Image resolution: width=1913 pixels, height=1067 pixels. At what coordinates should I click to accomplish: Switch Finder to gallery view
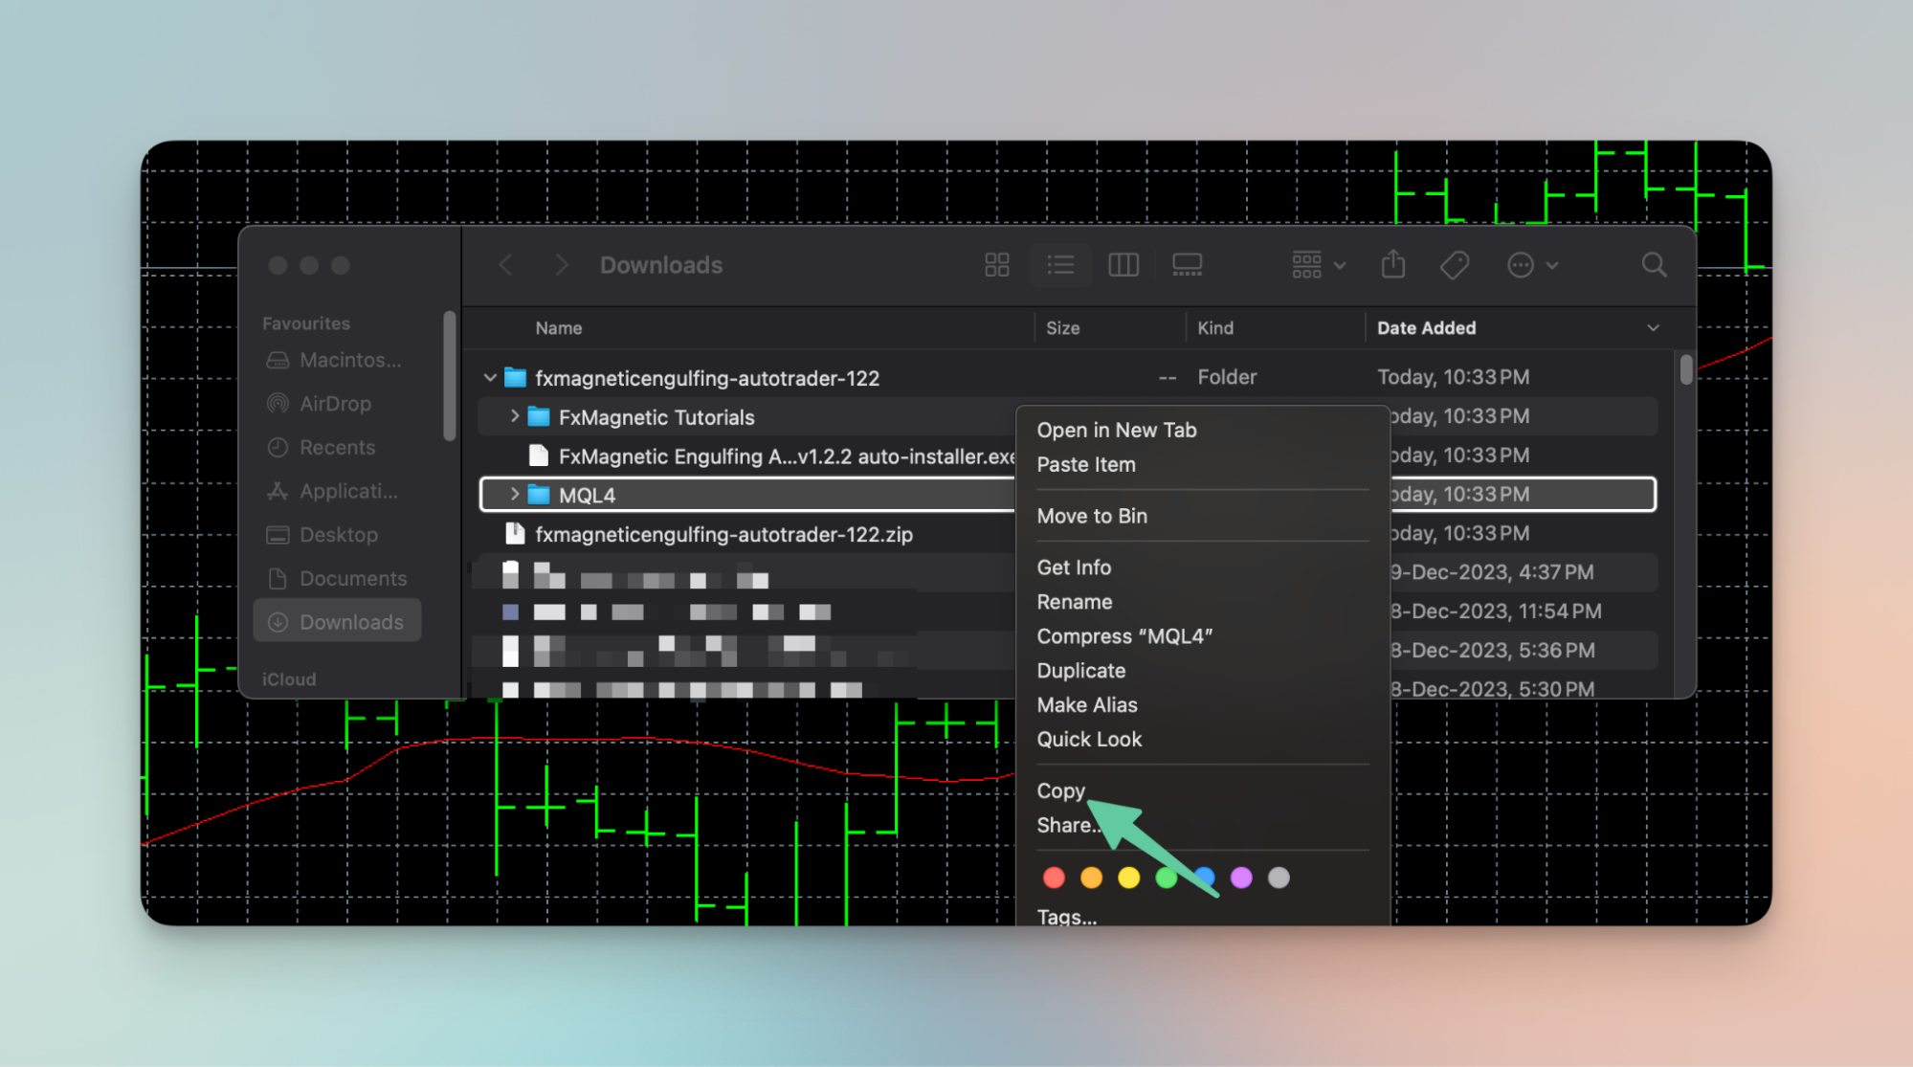coord(1187,265)
